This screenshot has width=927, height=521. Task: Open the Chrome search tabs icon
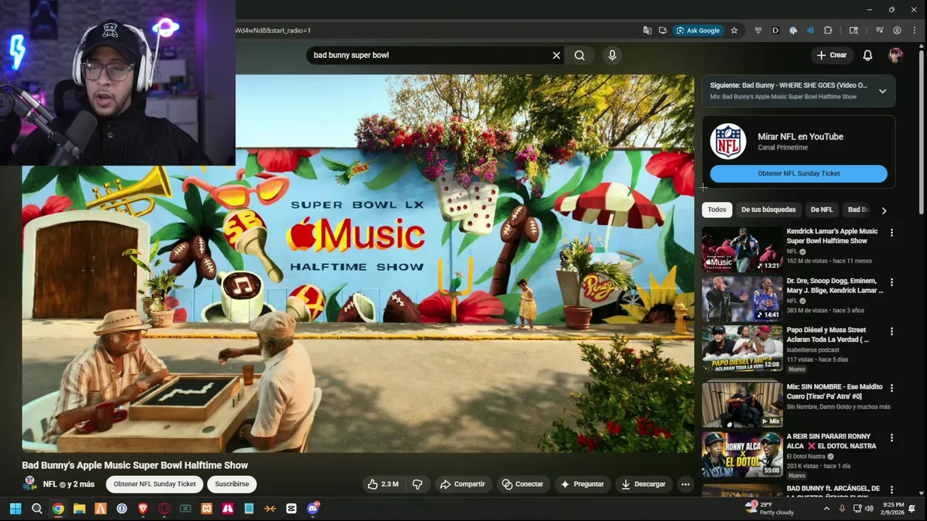(854, 30)
